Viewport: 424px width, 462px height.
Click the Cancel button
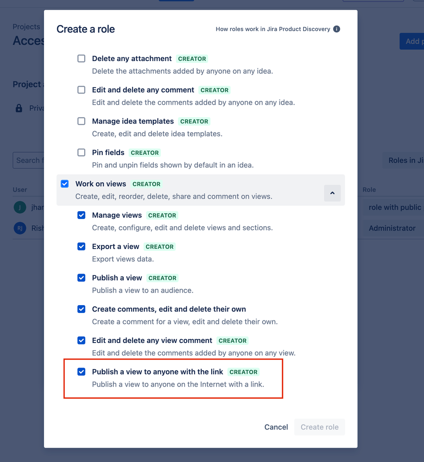tap(276, 427)
